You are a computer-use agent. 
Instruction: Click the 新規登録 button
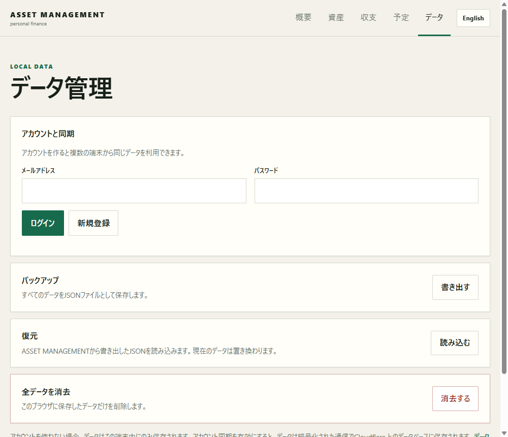tap(93, 223)
